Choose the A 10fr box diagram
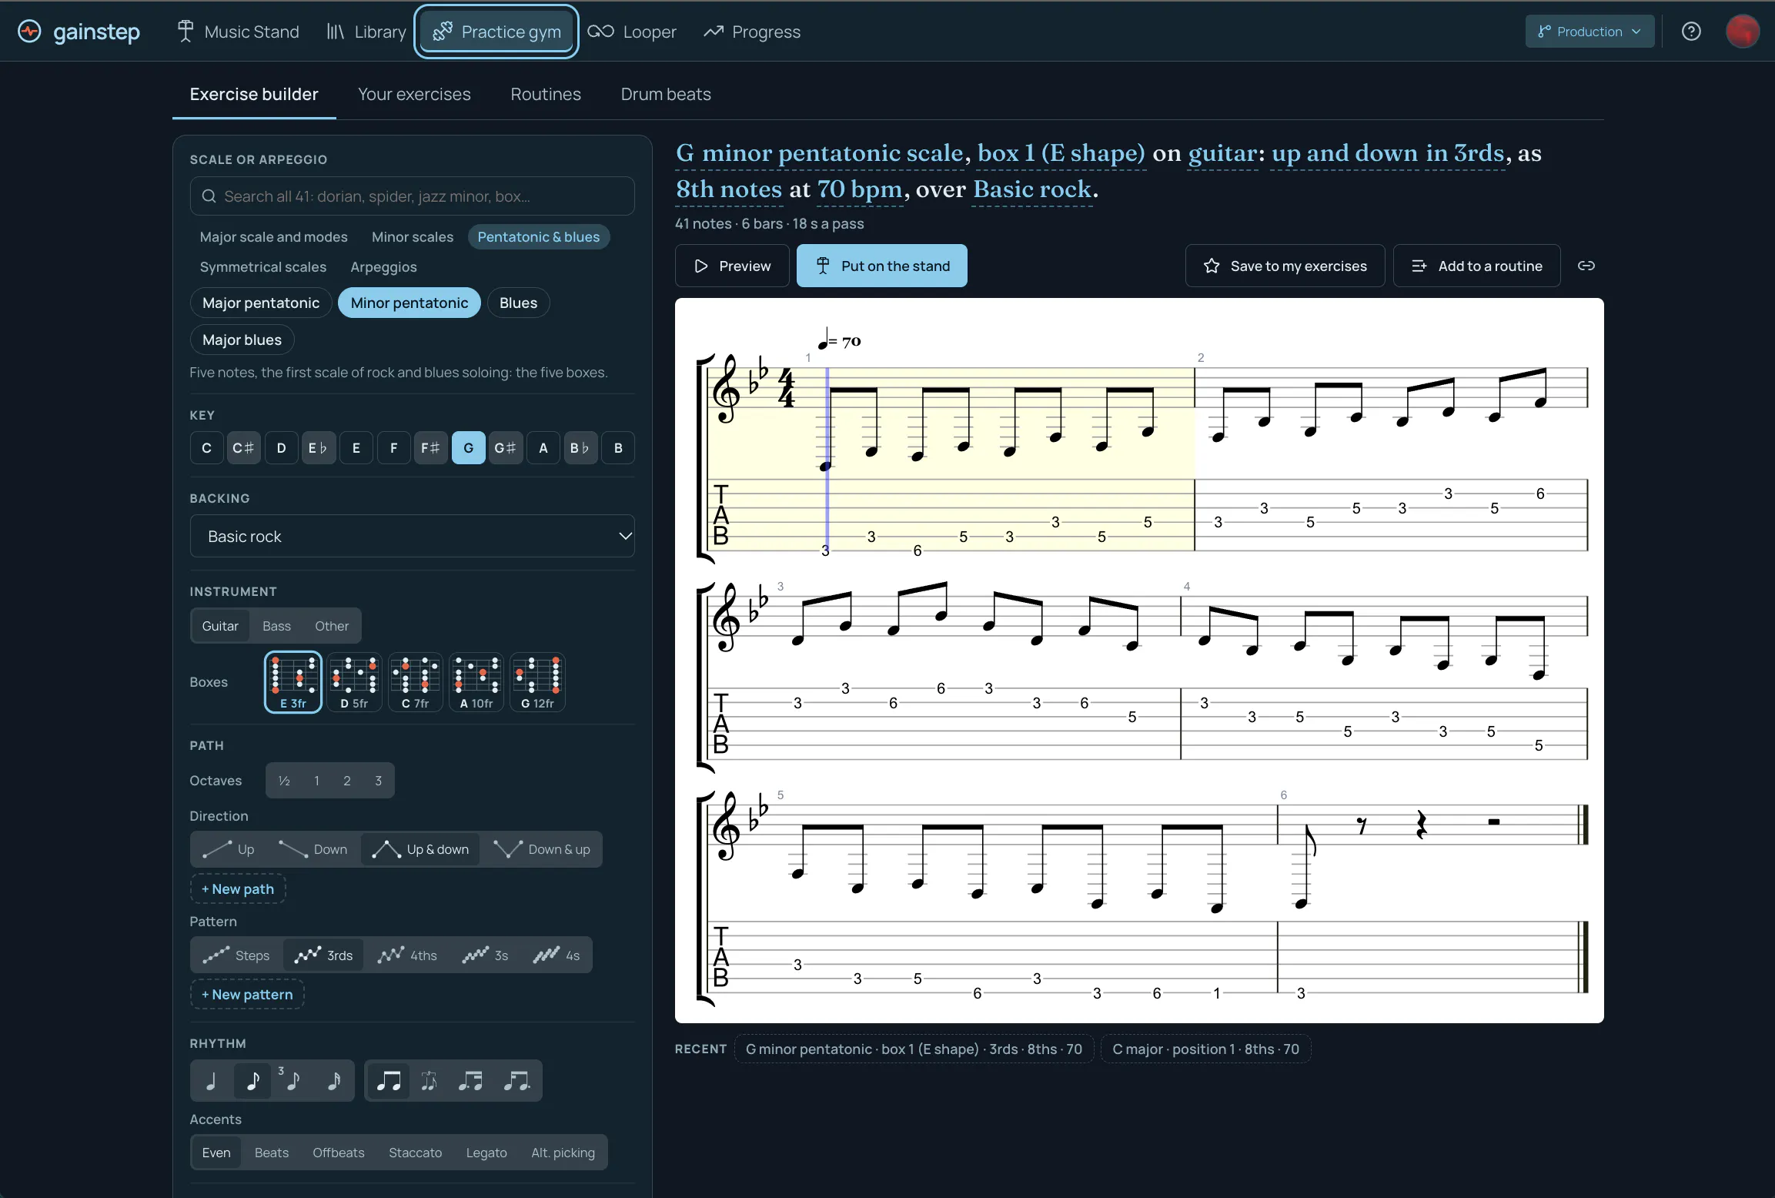The image size is (1775, 1198). 476,682
